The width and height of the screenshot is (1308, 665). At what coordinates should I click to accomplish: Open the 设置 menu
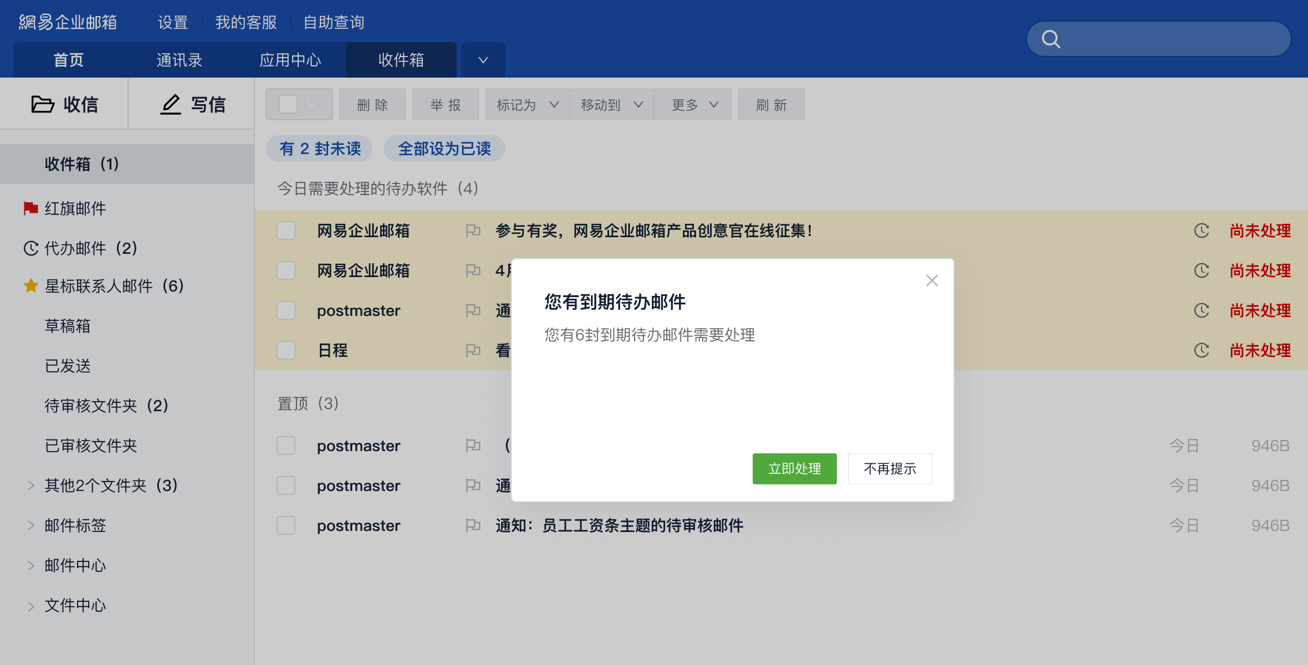[172, 22]
